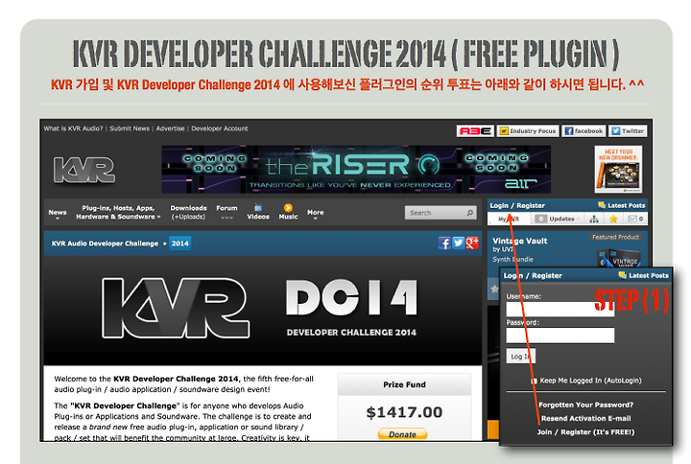Open the Videos section icon

(258, 211)
